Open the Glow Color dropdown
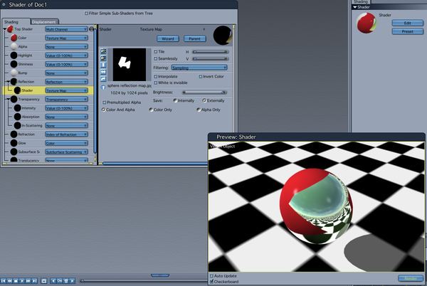 pos(66,143)
